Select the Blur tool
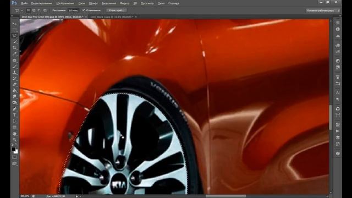 point(15,97)
